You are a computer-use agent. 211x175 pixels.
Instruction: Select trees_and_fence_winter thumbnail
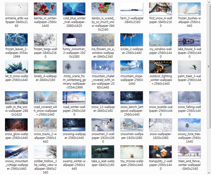coord(189,152)
